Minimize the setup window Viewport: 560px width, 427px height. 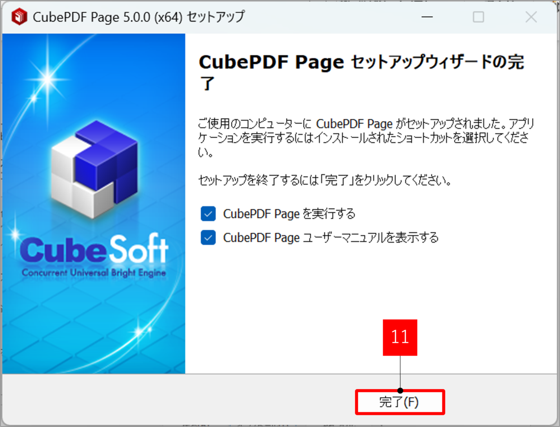coord(427,17)
